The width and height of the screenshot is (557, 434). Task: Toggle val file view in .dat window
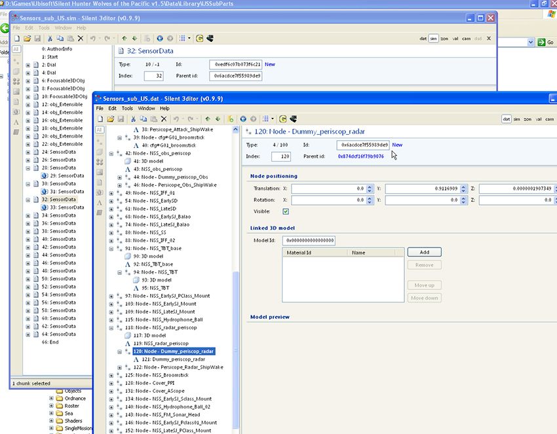coord(539,119)
